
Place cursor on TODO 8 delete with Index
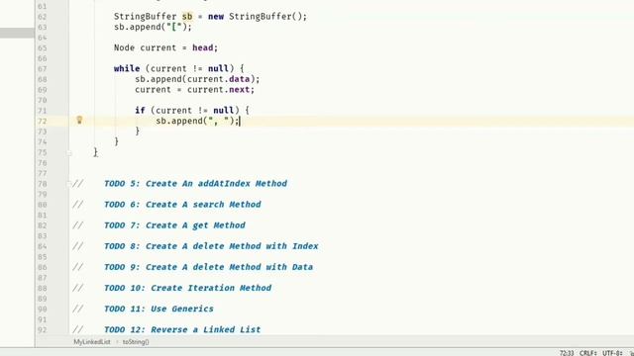[211, 246]
